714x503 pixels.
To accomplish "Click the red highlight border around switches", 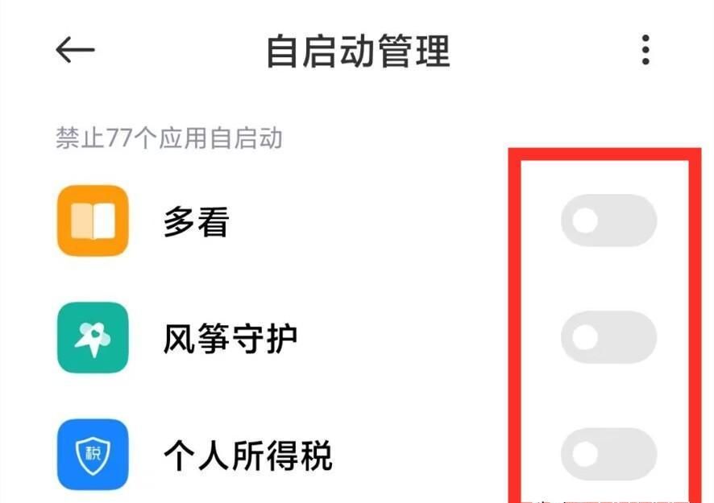I will 604,155.
